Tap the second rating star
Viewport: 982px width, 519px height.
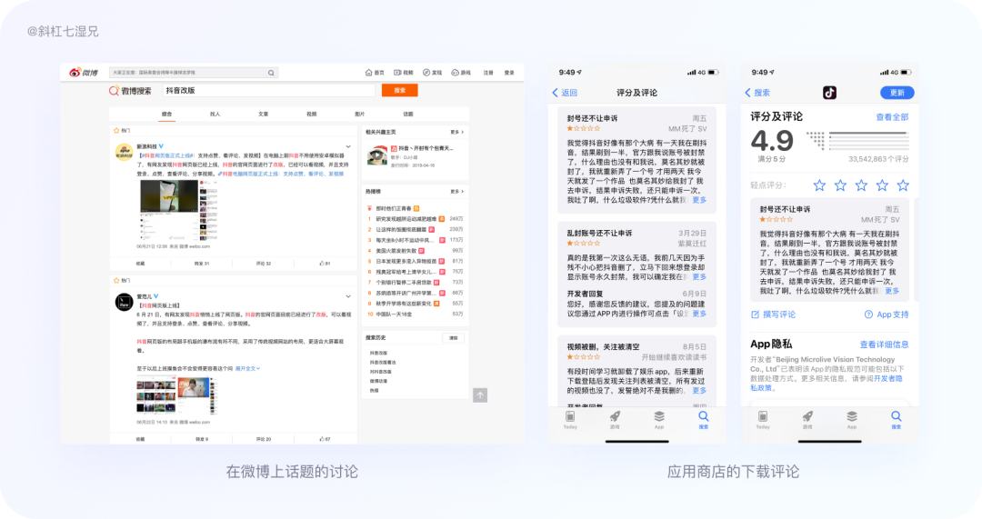click(840, 185)
